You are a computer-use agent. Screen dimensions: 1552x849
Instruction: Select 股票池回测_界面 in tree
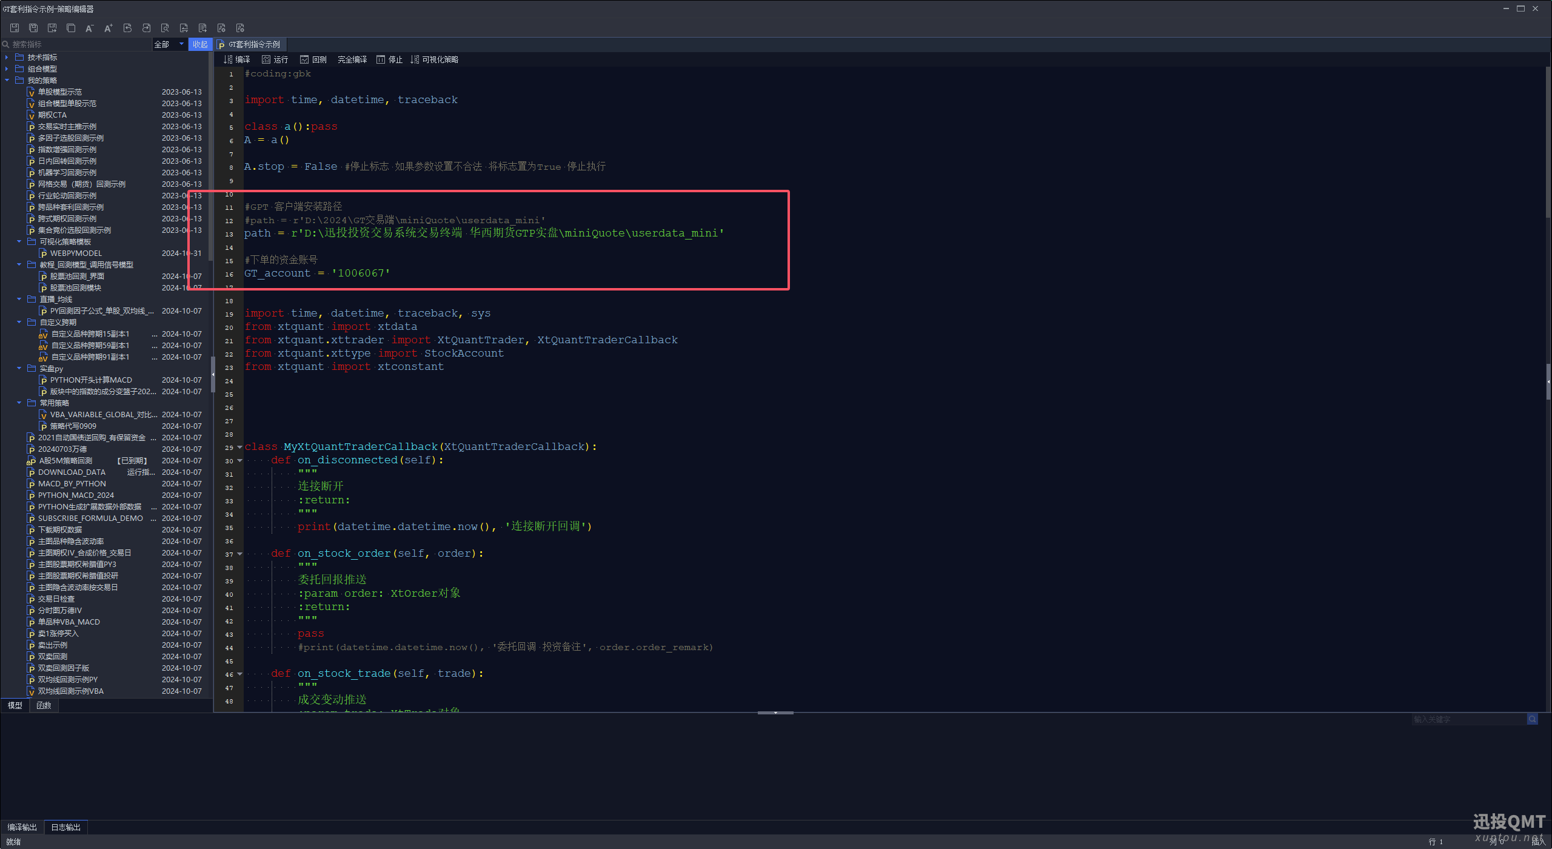[x=77, y=276]
